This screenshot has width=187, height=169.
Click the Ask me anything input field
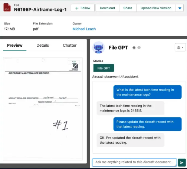(134, 162)
